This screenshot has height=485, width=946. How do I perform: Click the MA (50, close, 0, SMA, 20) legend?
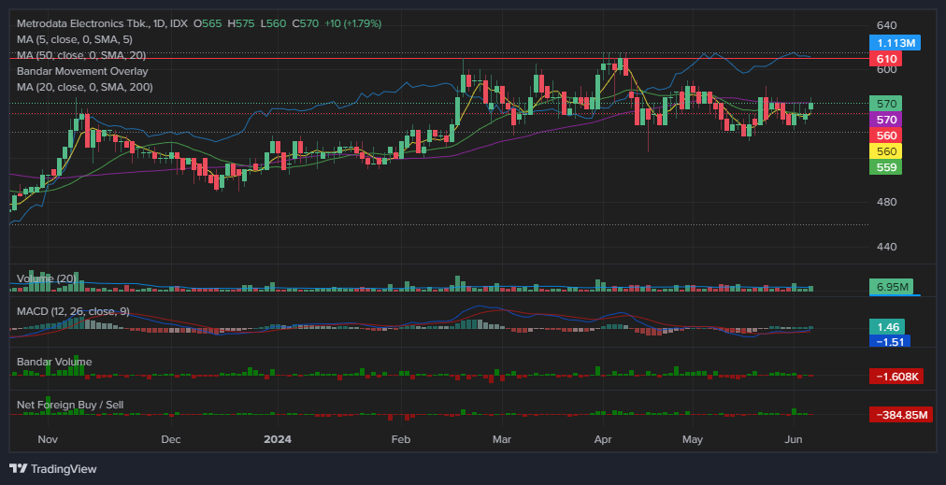click(x=81, y=55)
